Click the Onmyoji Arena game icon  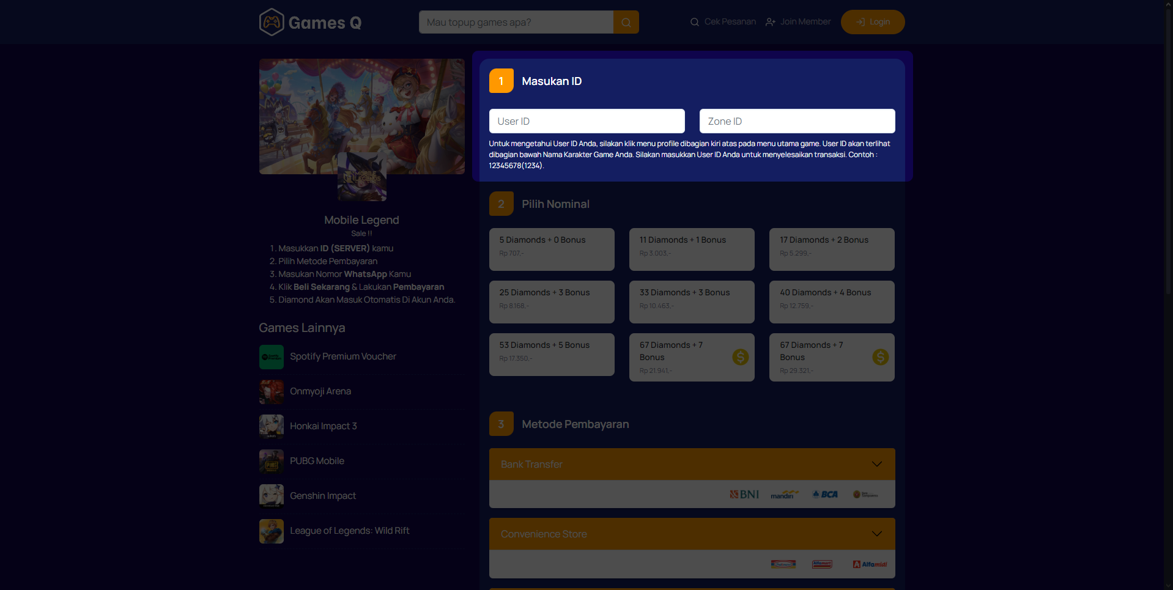pos(272,392)
